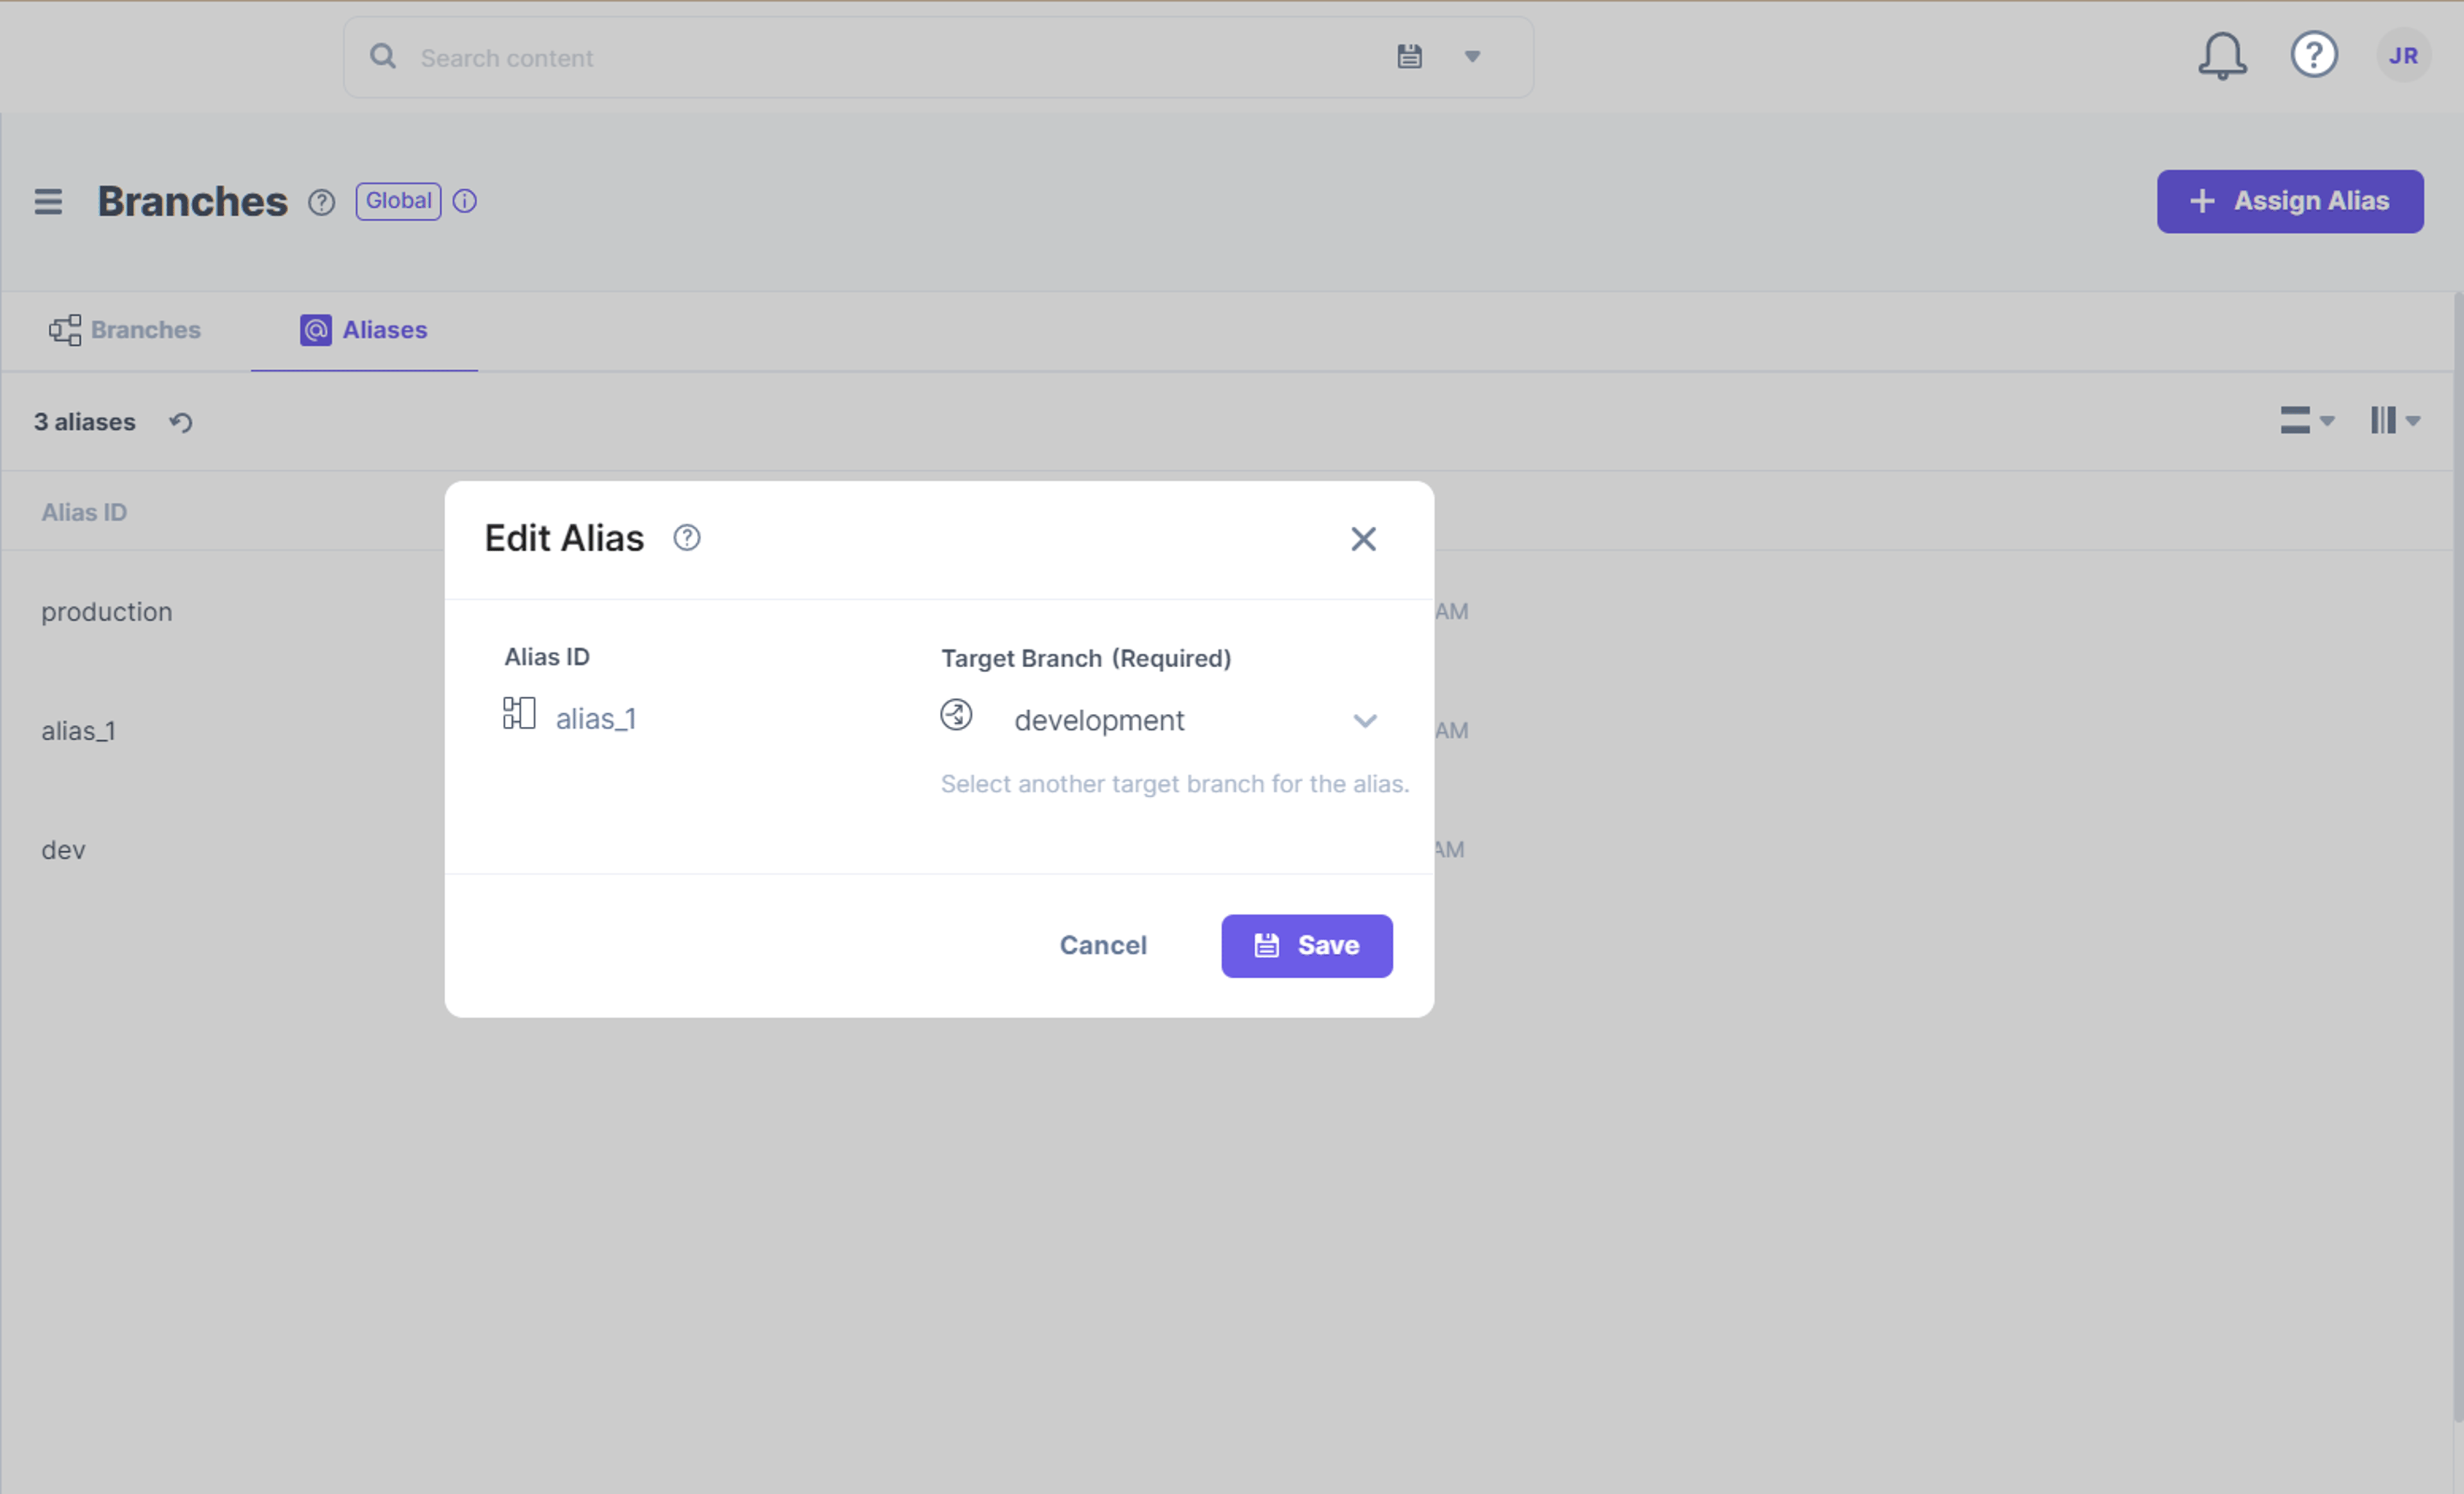Open the column display options dropdown
Image resolution: width=2464 pixels, height=1494 pixels.
[2395, 420]
